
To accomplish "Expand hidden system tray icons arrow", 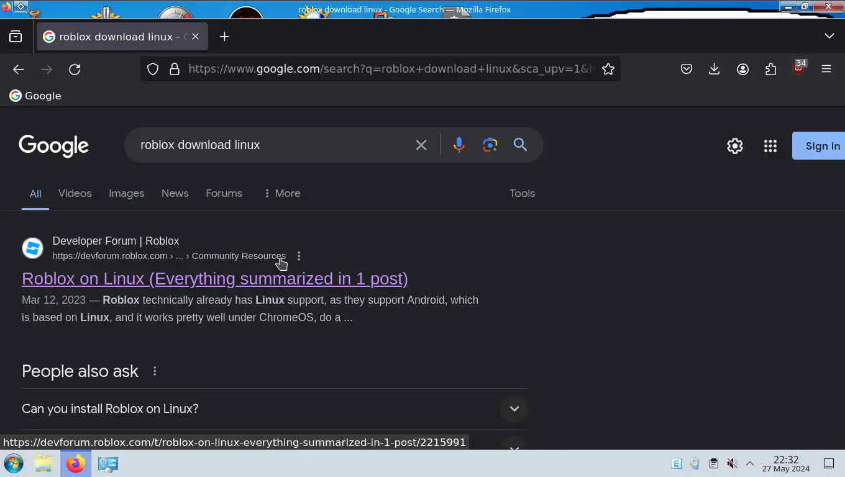I will click(750, 463).
